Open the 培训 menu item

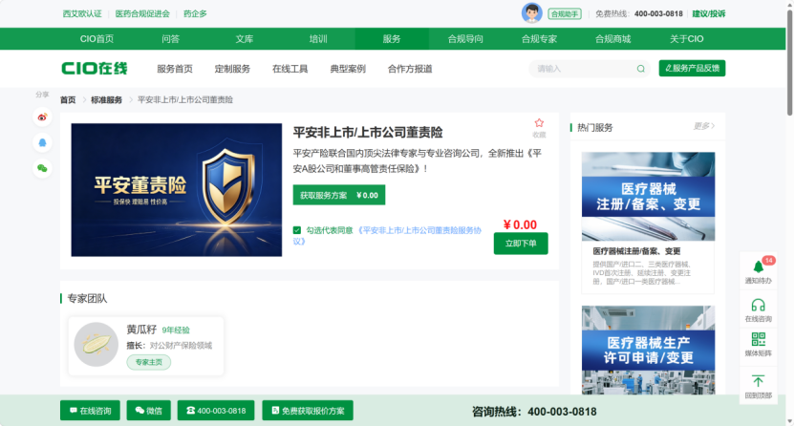[318, 39]
